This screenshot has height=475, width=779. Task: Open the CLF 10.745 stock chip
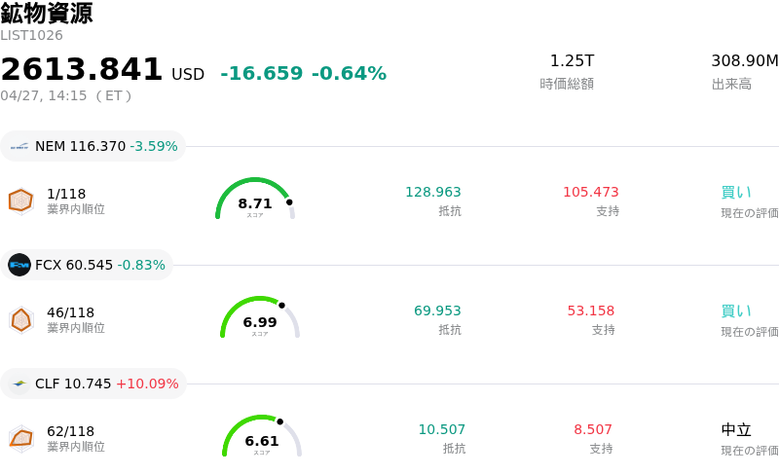93,384
